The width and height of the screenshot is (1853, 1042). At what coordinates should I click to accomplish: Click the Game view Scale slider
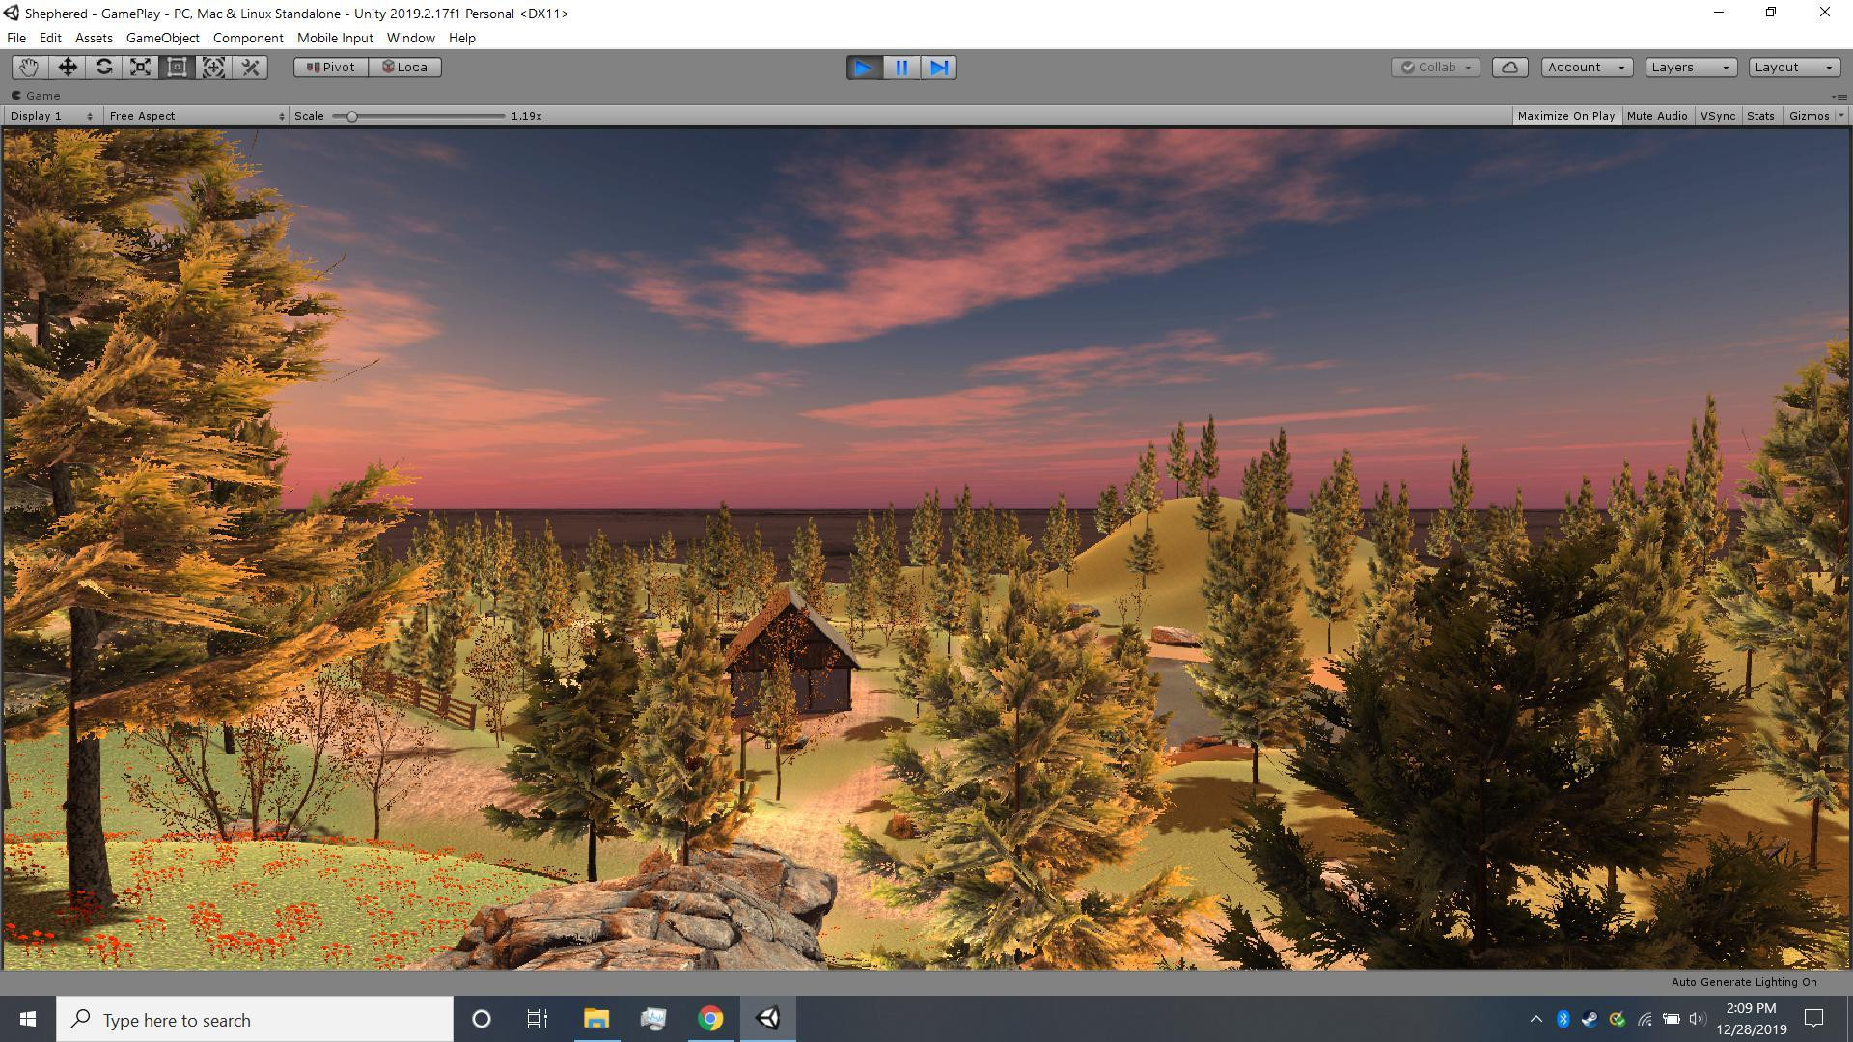(x=419, y=116)
